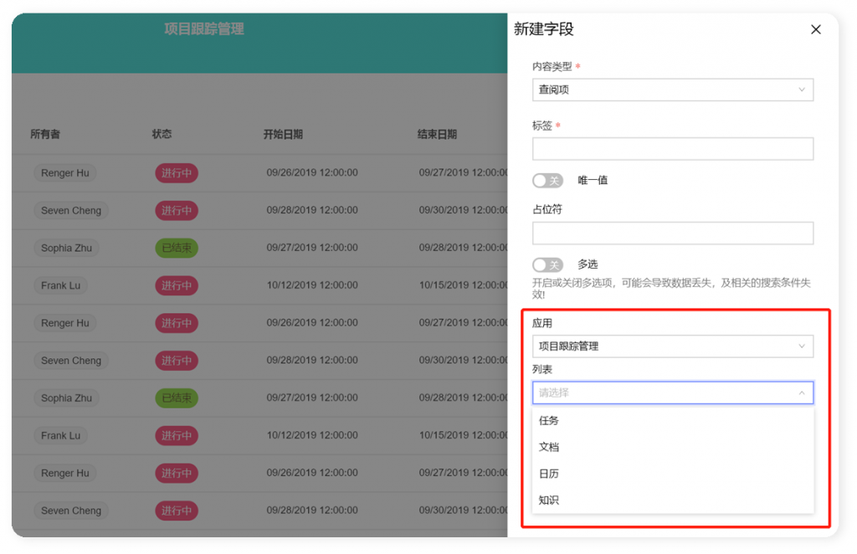857x554 pixels.
Task: Click the up chevron in 列表 field
Action: pos(801,392)
